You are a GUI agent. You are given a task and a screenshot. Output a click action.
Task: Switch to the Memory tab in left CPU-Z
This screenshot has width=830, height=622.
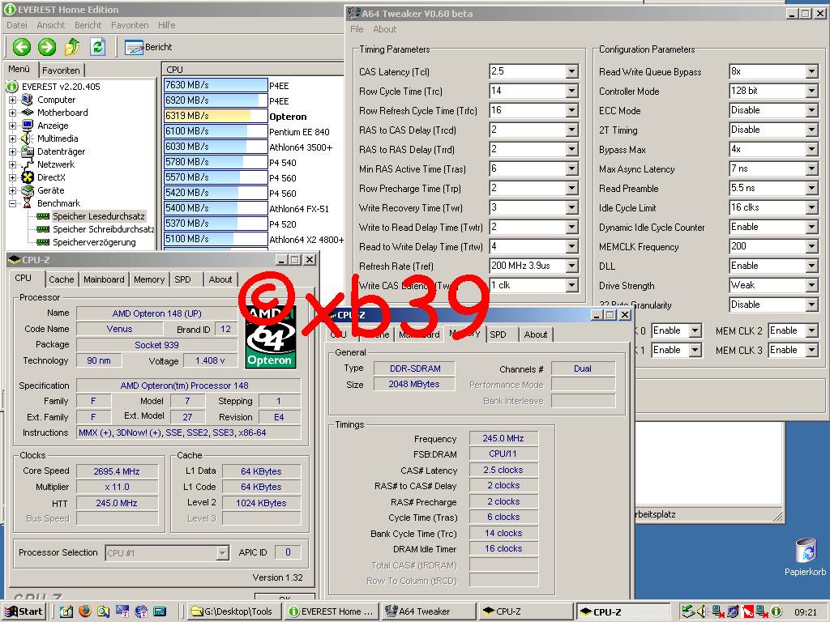(x=149, y=279)
